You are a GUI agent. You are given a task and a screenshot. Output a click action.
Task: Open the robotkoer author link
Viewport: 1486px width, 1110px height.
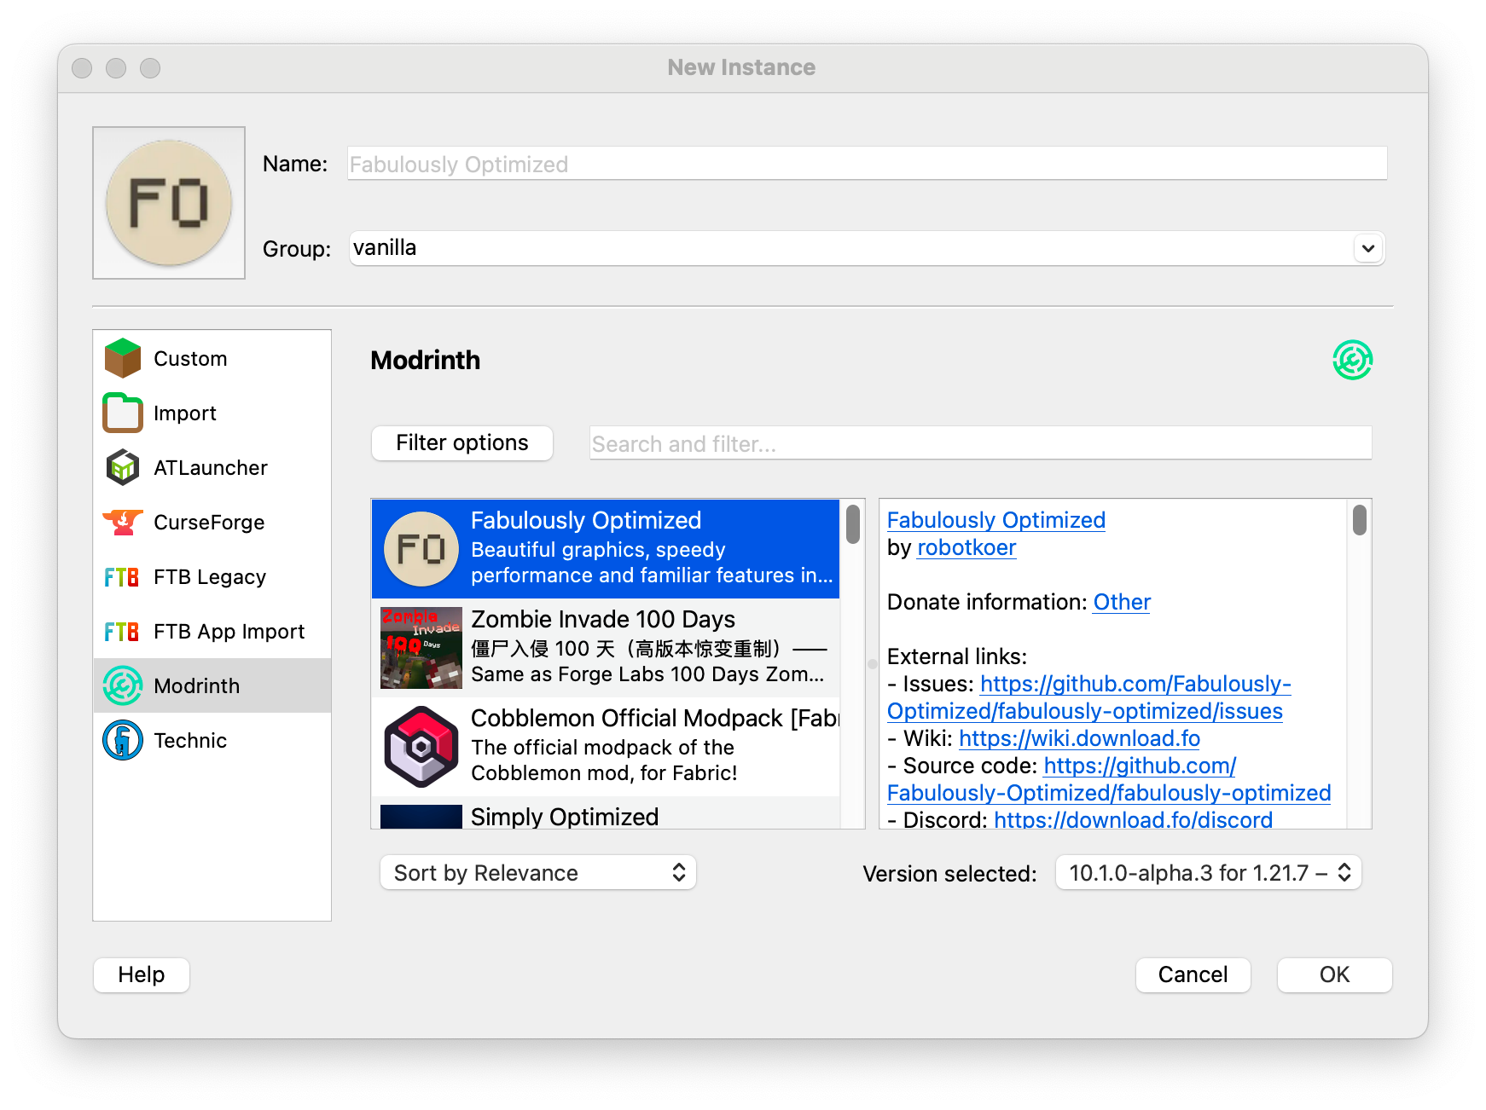[x=966, y=547]
